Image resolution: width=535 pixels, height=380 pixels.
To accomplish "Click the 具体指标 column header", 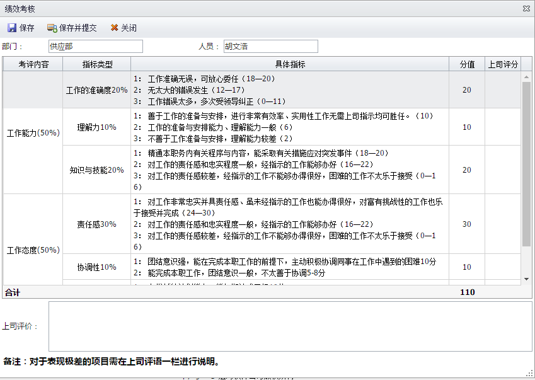I will [290, 64].
